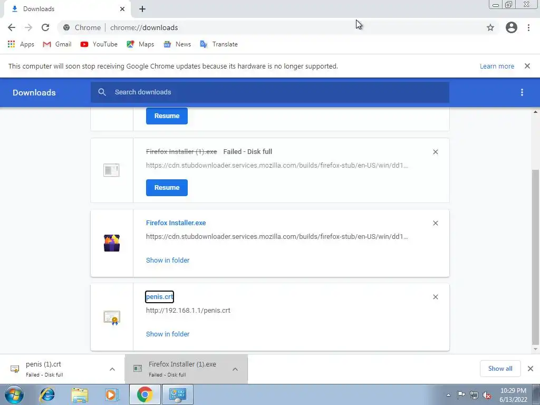
Task: Click the failed Firefox Installer (1).exe file icon
Action: point(111,170)
